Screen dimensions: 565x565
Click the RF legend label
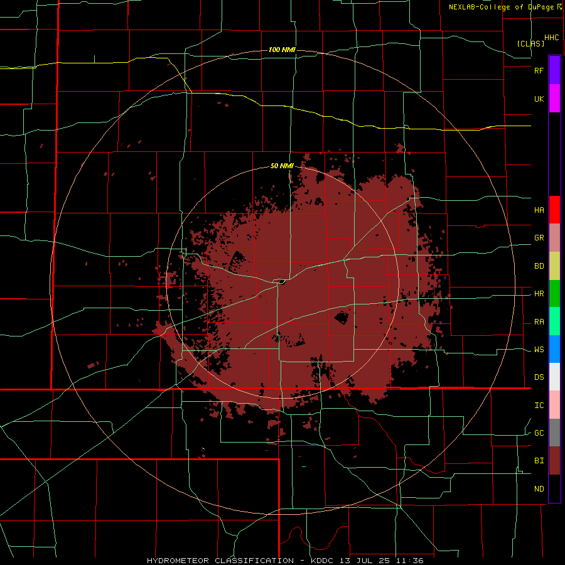coord(539,70)
